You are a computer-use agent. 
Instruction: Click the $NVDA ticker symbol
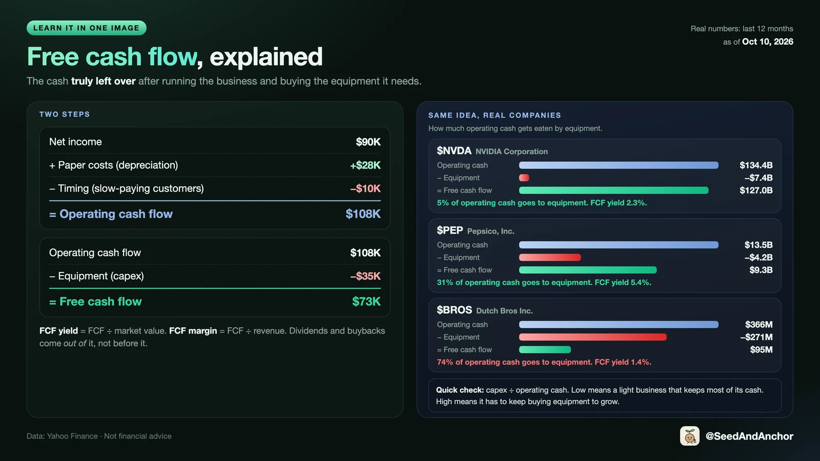pos(454,151)
